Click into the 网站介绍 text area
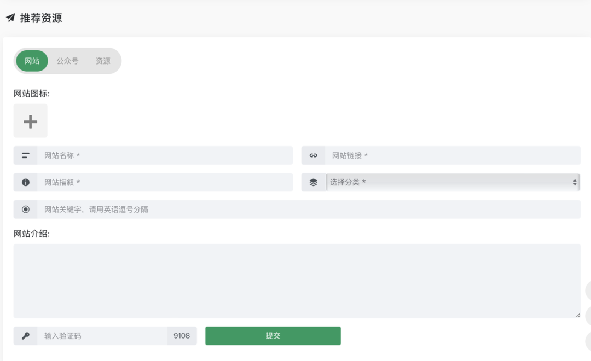The height and width of the screenshot is (361, 591). [x=297, y=281]
